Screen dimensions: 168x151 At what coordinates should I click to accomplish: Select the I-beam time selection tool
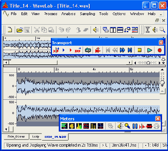point(148,30)
